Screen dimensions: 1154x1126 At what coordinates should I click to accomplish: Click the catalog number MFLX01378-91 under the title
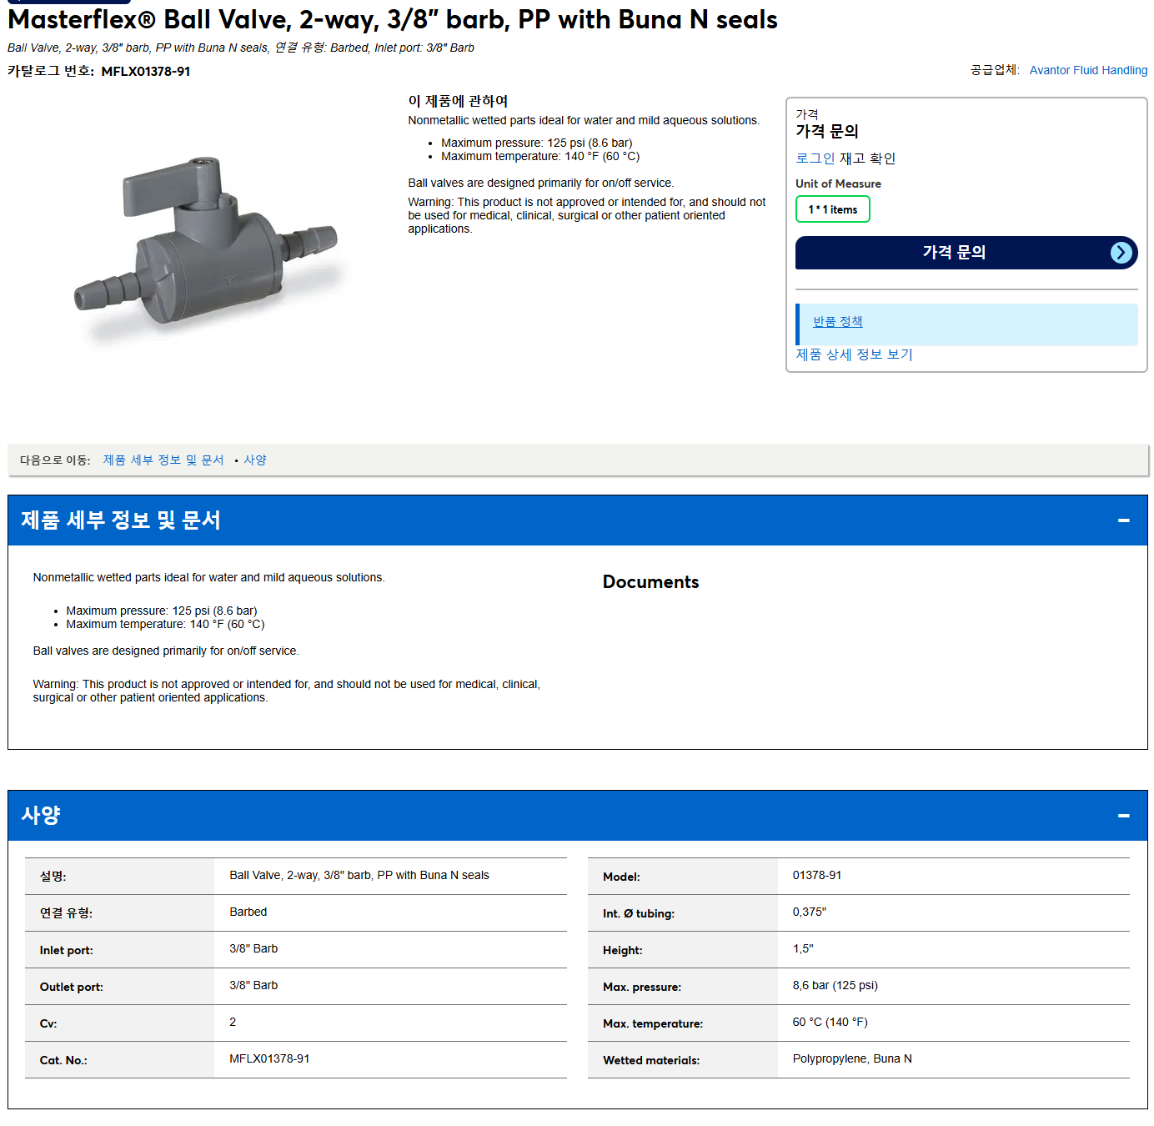click(x=146, y=72)
